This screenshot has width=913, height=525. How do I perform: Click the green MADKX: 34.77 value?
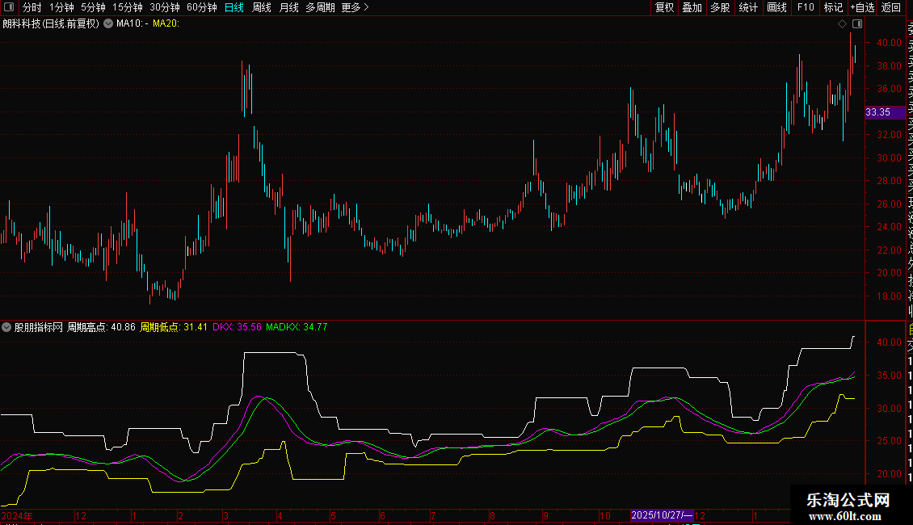click(297, 327)
